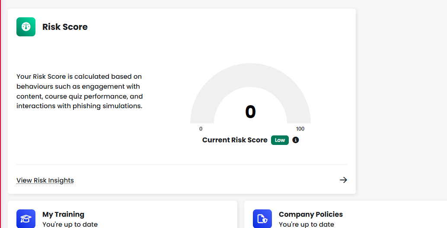Click "You're up to date" under My Training
447x228 pixels.
[x=70, y=224]
